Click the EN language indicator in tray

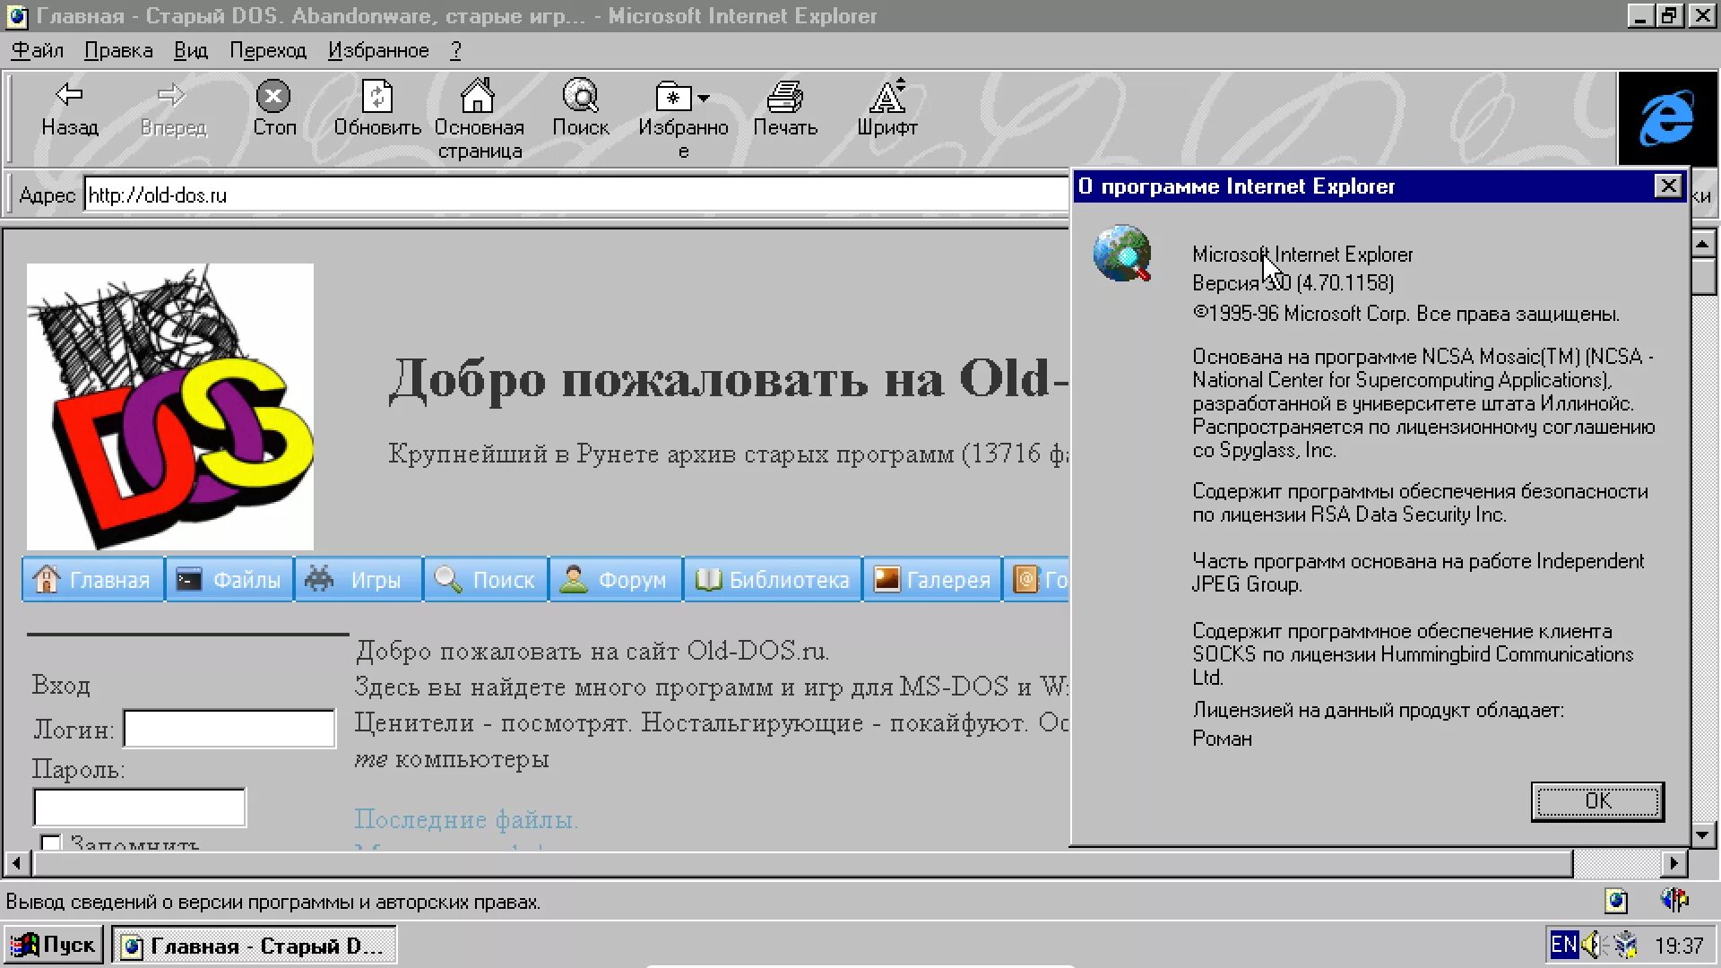pyautogui.click(x=1563, y=945)
